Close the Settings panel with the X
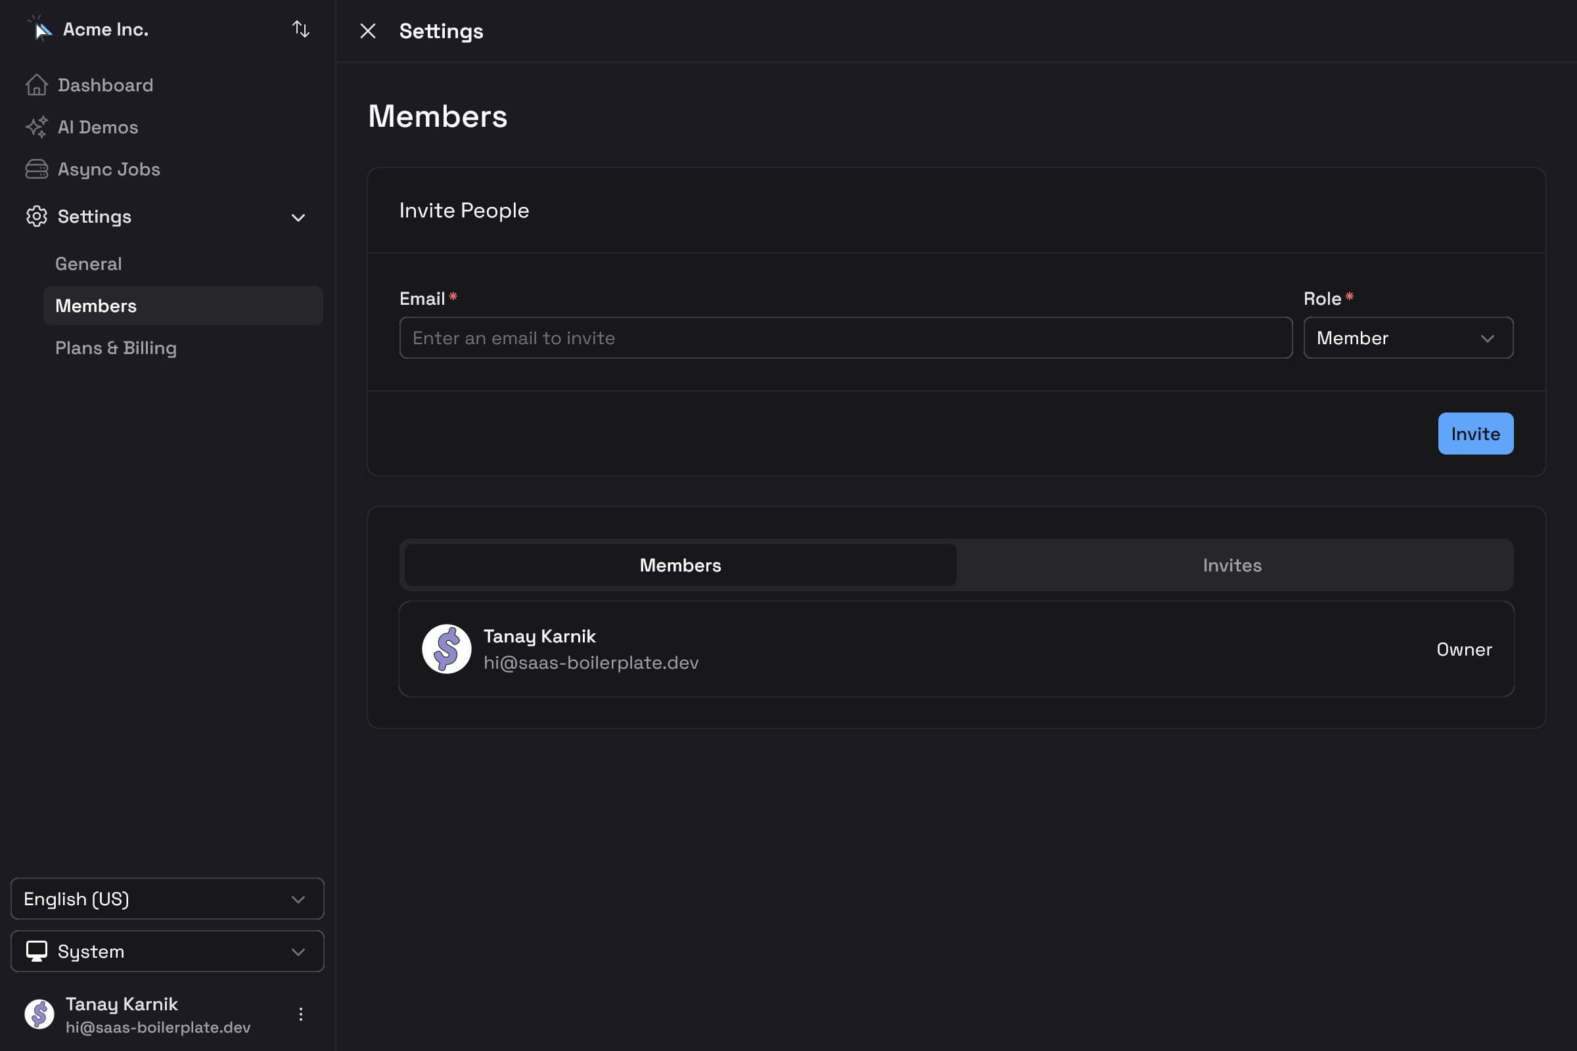This screenshot has width=1577, height=1051. pyautogui.click(x=368, y=31)
